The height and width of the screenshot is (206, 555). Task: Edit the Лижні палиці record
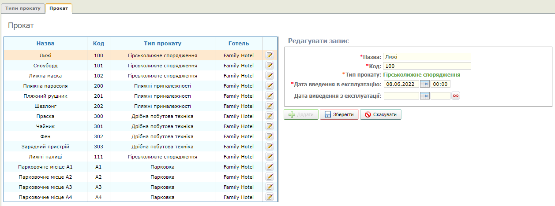(270, 157)
